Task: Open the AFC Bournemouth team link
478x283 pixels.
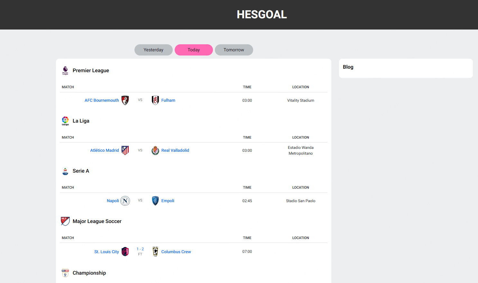Action: (x=102, y=100)
